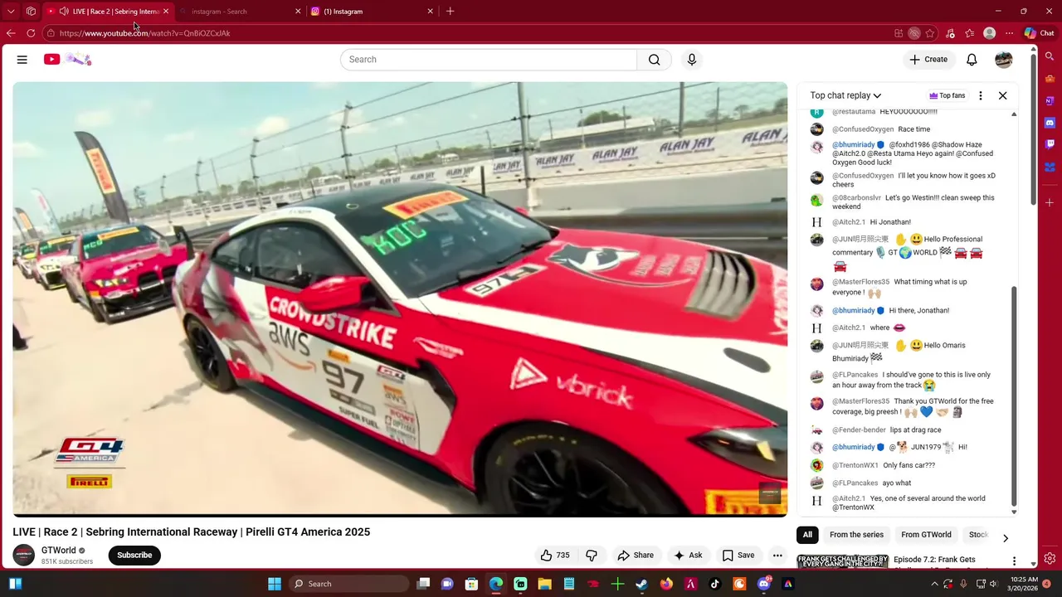Open Discord in Edge sidebar

[1050, 122]
